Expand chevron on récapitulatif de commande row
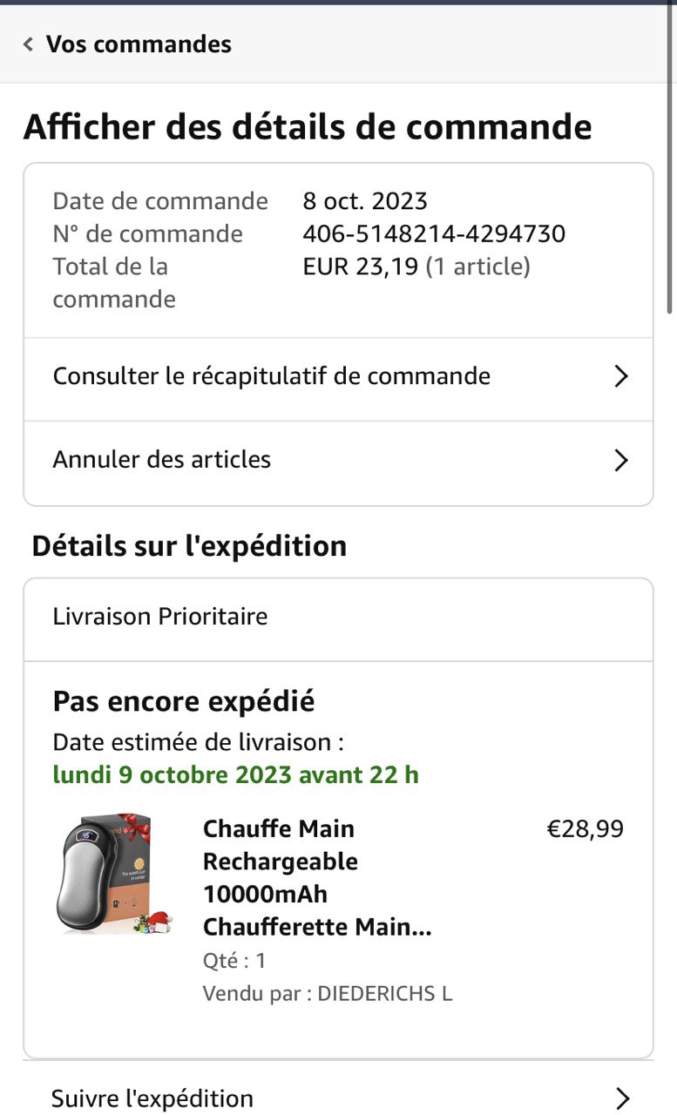This screenshot has width=677, height=1115. (620, 376)
